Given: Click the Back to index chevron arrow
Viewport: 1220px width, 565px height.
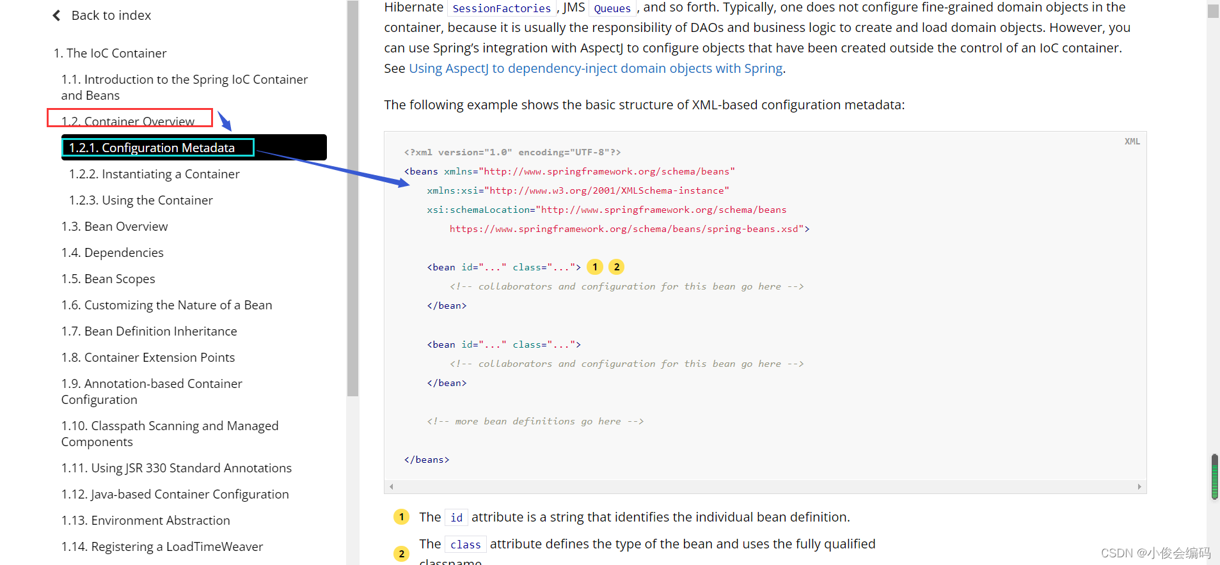Looking at the screenshot, I should tap(56, 15).
